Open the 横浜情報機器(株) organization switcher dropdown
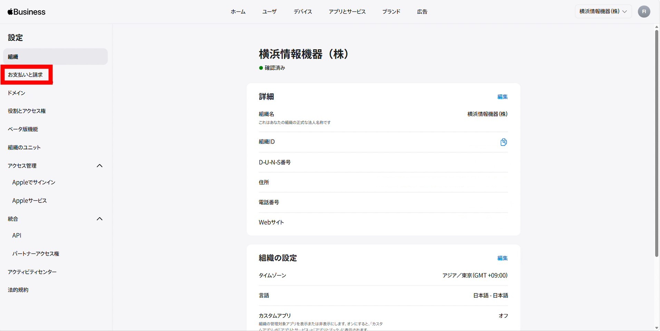The height and width of the screenshot is (331, 660). 603,11
